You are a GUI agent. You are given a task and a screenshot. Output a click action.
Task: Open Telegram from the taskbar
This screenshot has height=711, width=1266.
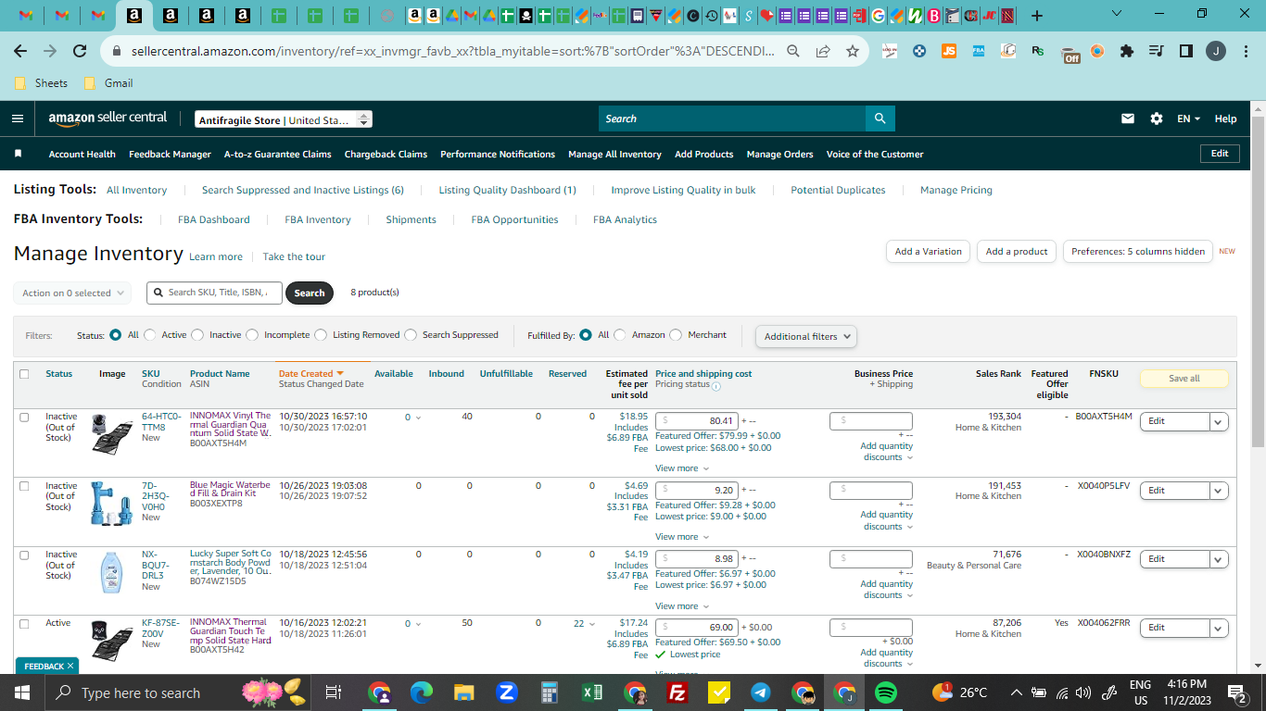(761, 692)
